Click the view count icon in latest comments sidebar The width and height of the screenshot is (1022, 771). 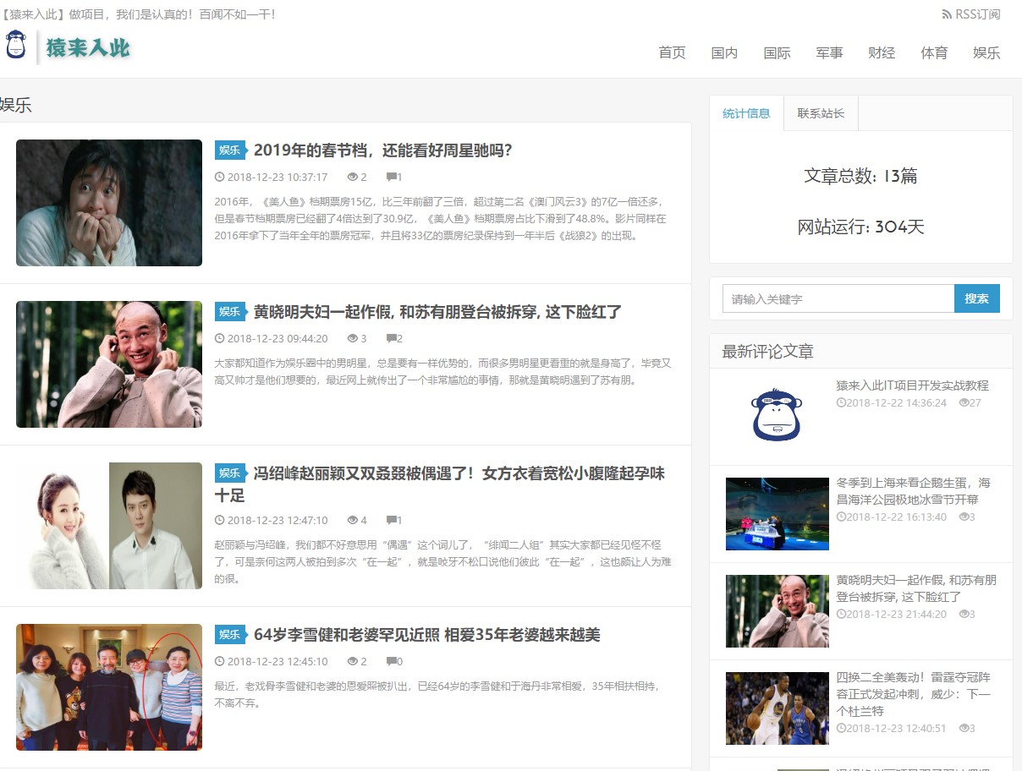[964, 404]
